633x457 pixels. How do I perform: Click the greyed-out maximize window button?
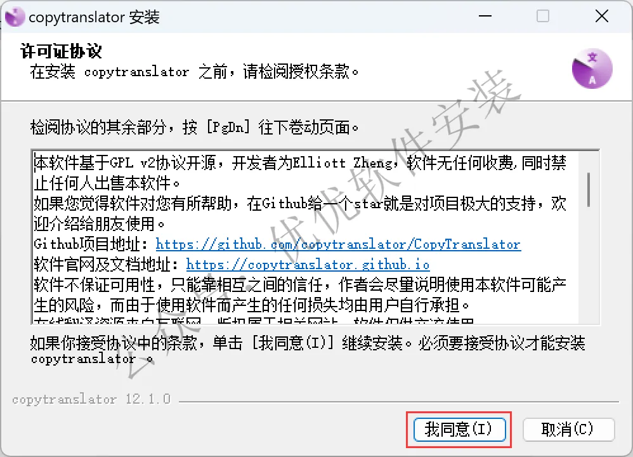point(542,17)
